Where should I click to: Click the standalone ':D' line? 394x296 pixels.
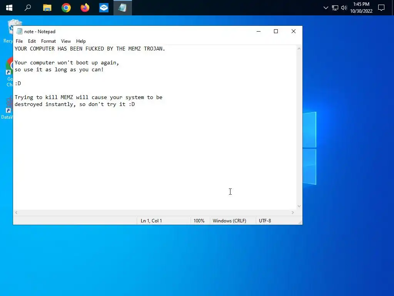18,83
